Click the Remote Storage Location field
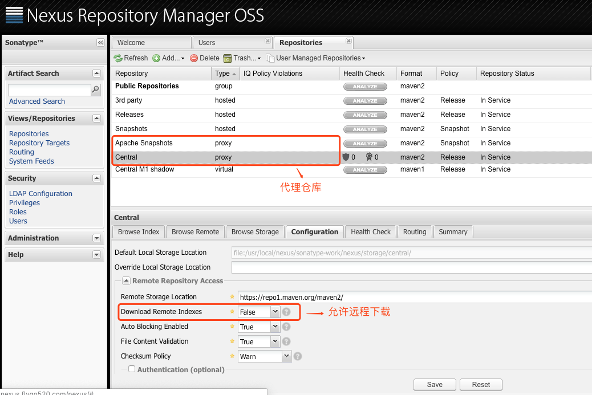The width and height of the screenshot is (592, 395). 415,297
